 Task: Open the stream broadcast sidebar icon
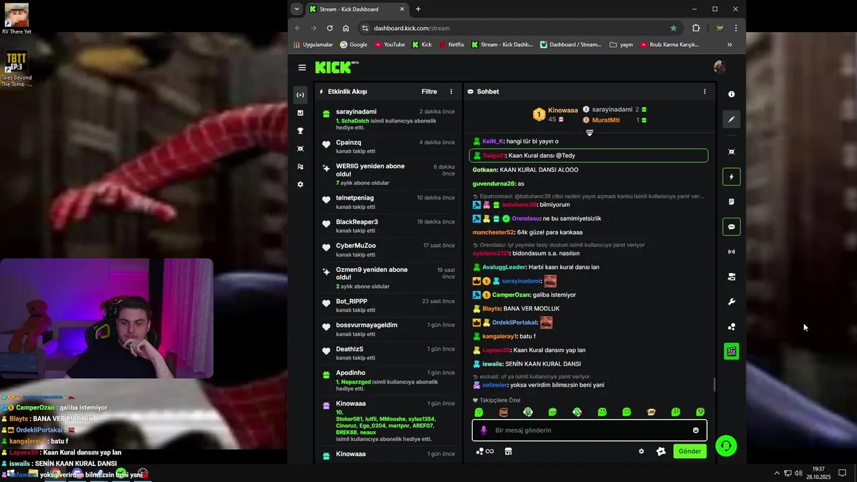(300, 95)
